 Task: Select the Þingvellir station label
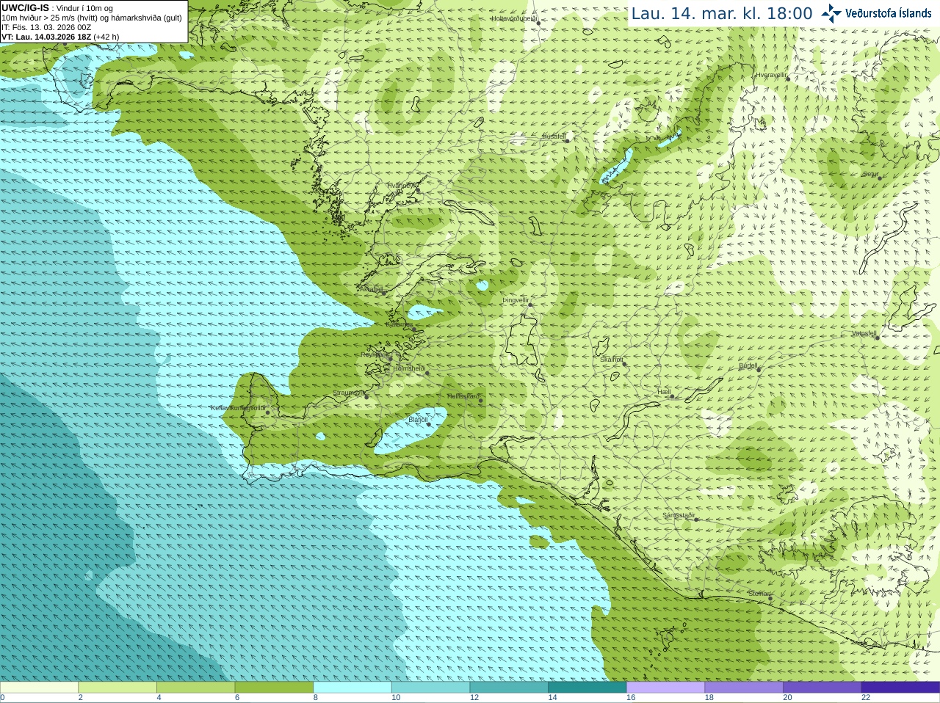coord(516,300)
